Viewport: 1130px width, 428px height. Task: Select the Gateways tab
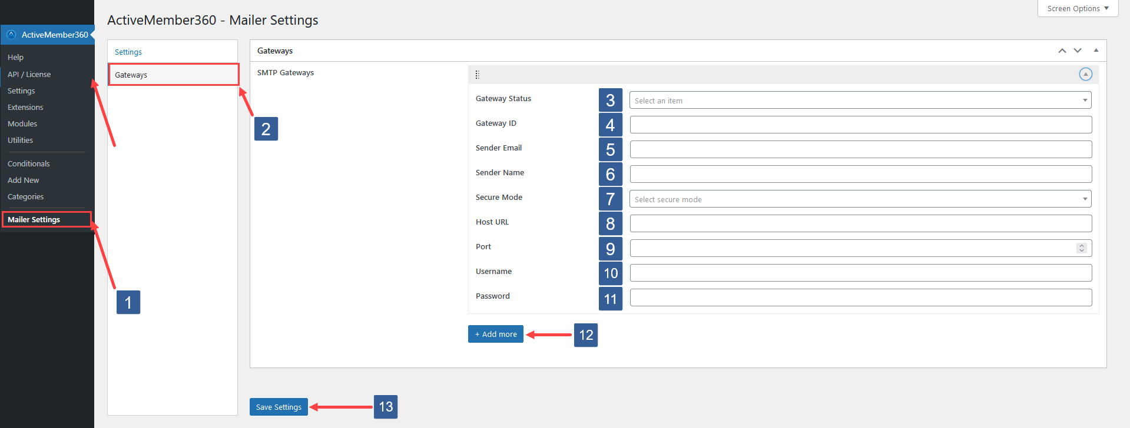pyautogui.click(x=173, y=75)
